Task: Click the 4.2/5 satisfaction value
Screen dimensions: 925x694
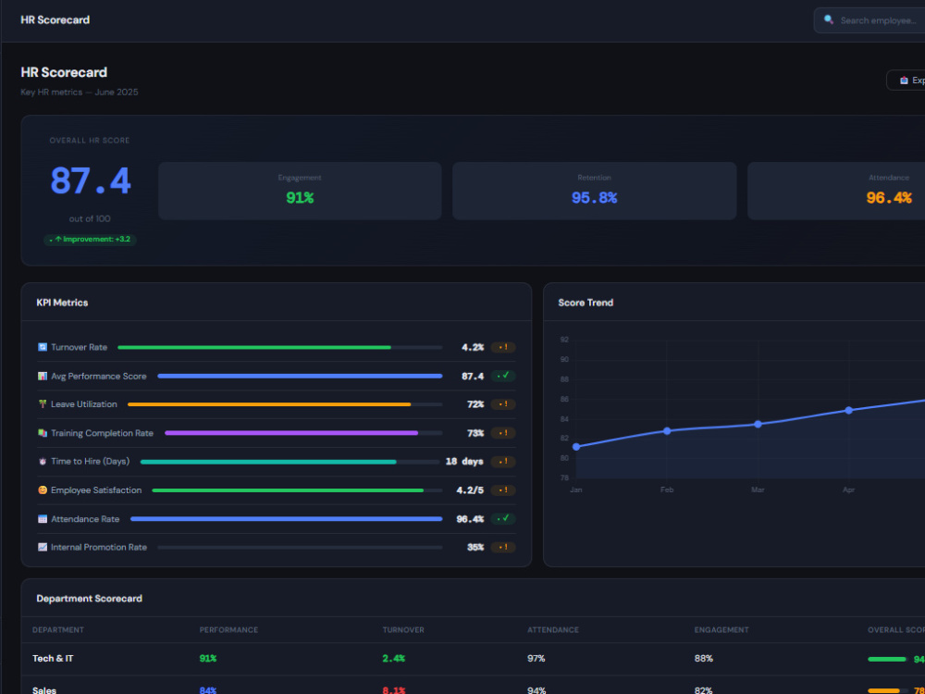Action: (470, 490)
